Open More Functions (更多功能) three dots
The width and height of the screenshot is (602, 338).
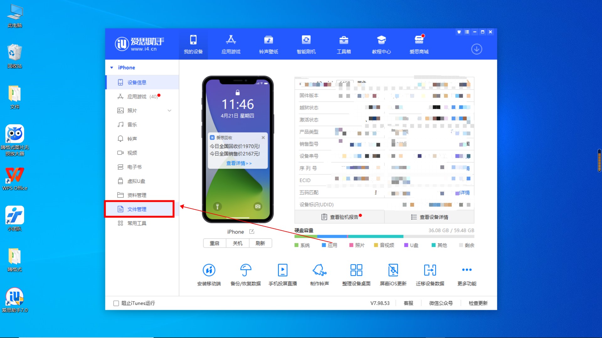[x=467, y=270]
